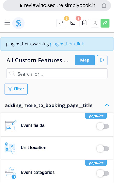
Task: Tap the browser share icon
Action: (x=104, y=5)
